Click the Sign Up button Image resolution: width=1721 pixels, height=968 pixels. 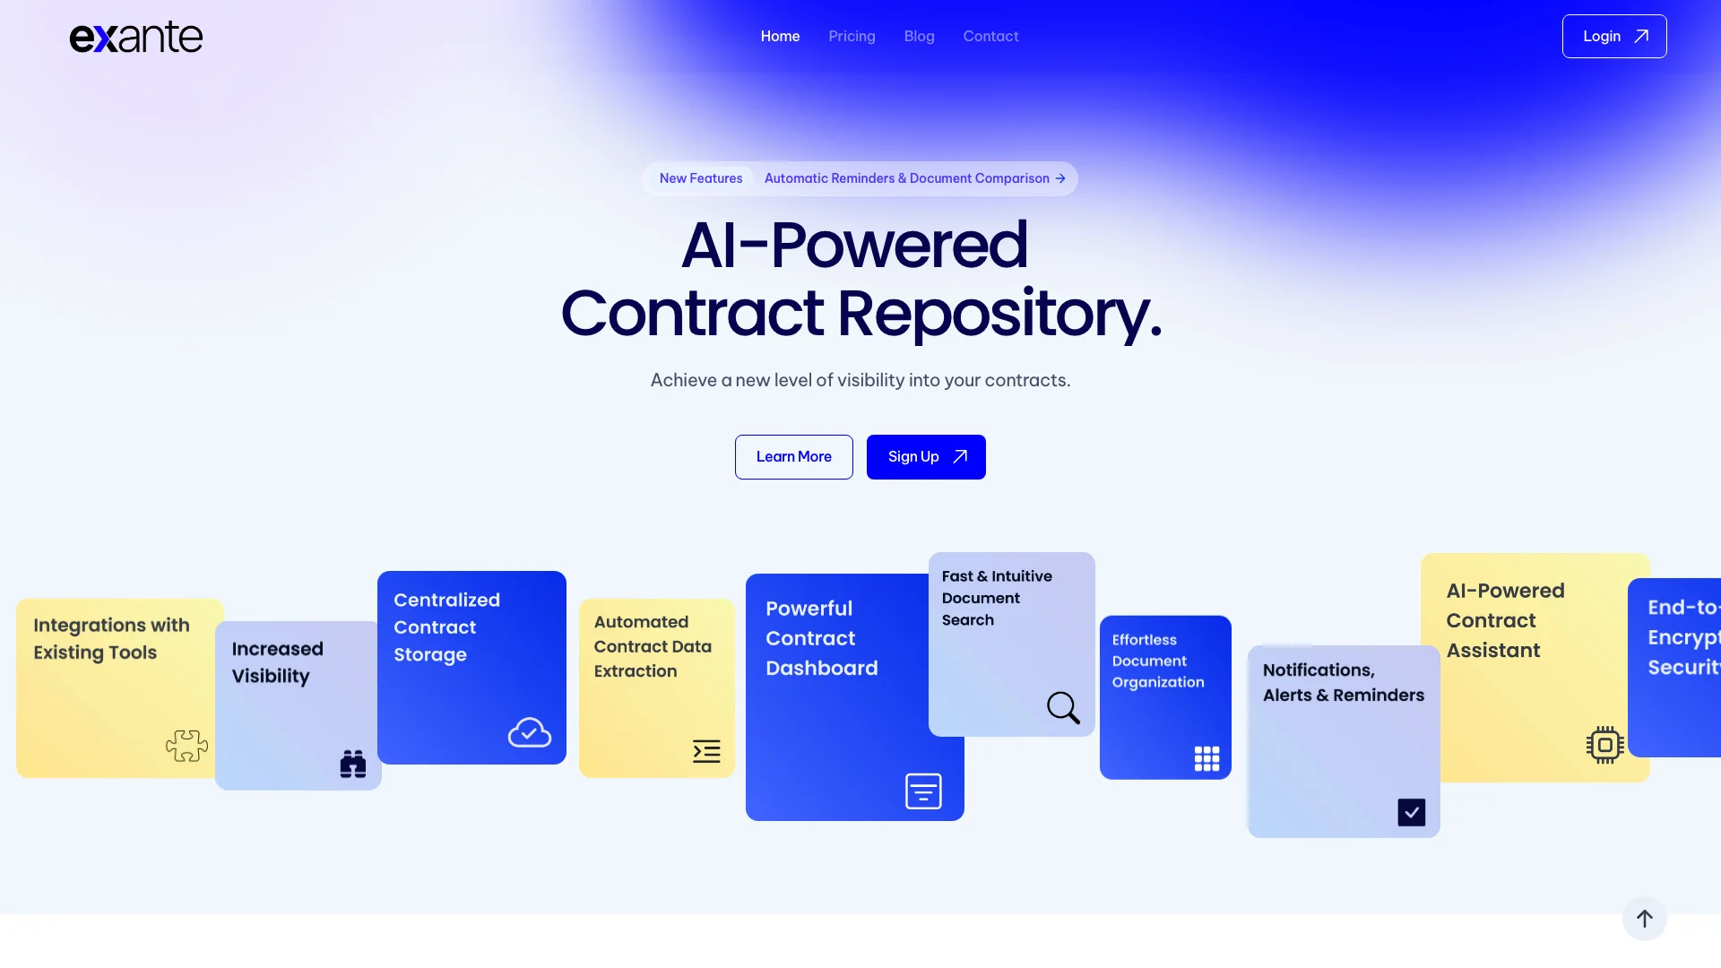926,456
